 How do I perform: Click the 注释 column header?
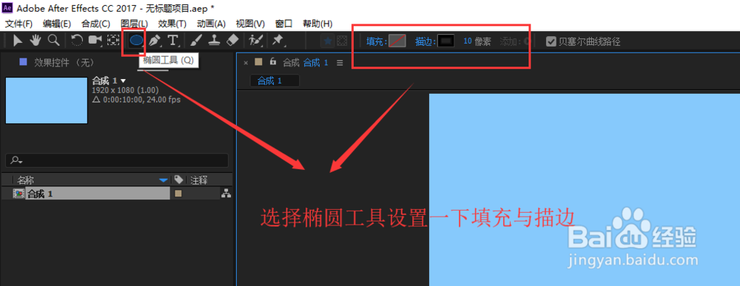tap(198, 180)
